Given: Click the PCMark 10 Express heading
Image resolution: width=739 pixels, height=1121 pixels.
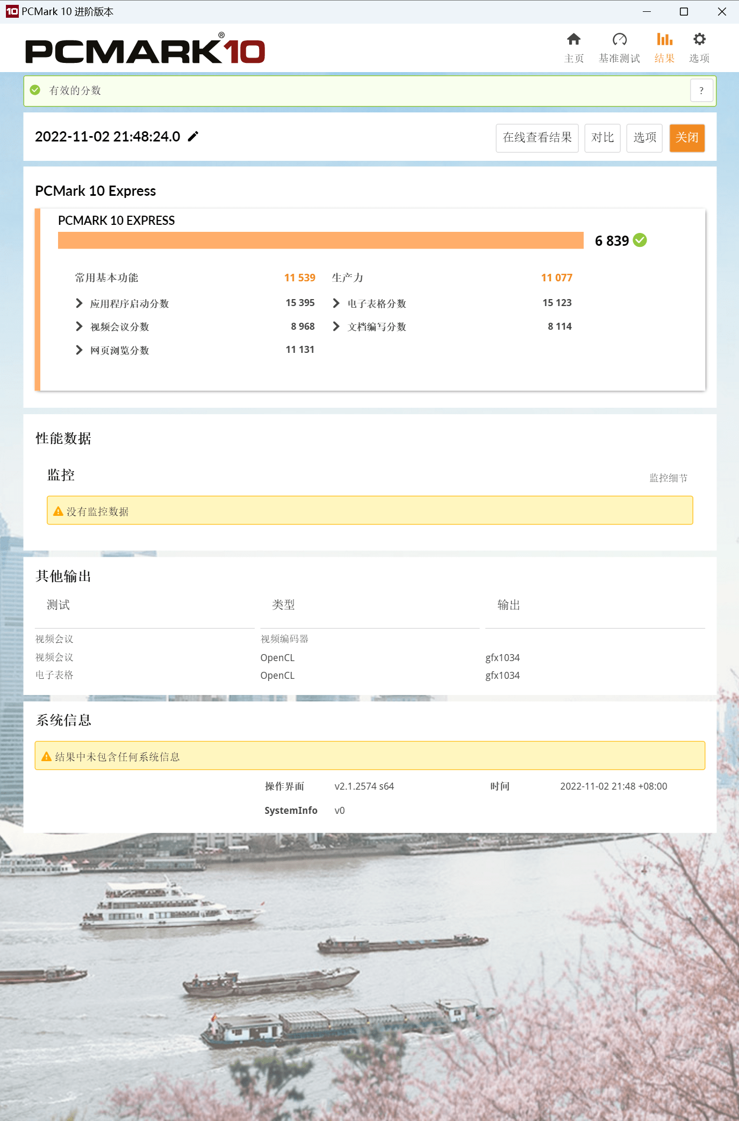Looking at the screenshot, I should click(x=96, y=191).
